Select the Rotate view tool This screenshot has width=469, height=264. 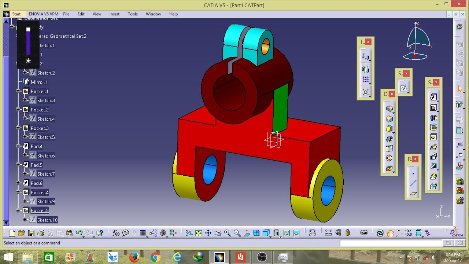pyautogui.click(x=218, y=233)
